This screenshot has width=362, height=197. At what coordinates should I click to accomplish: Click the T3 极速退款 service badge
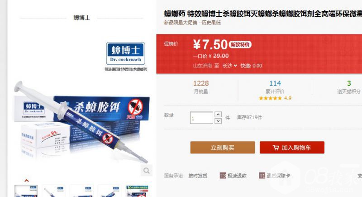click(x=233, y=176)
